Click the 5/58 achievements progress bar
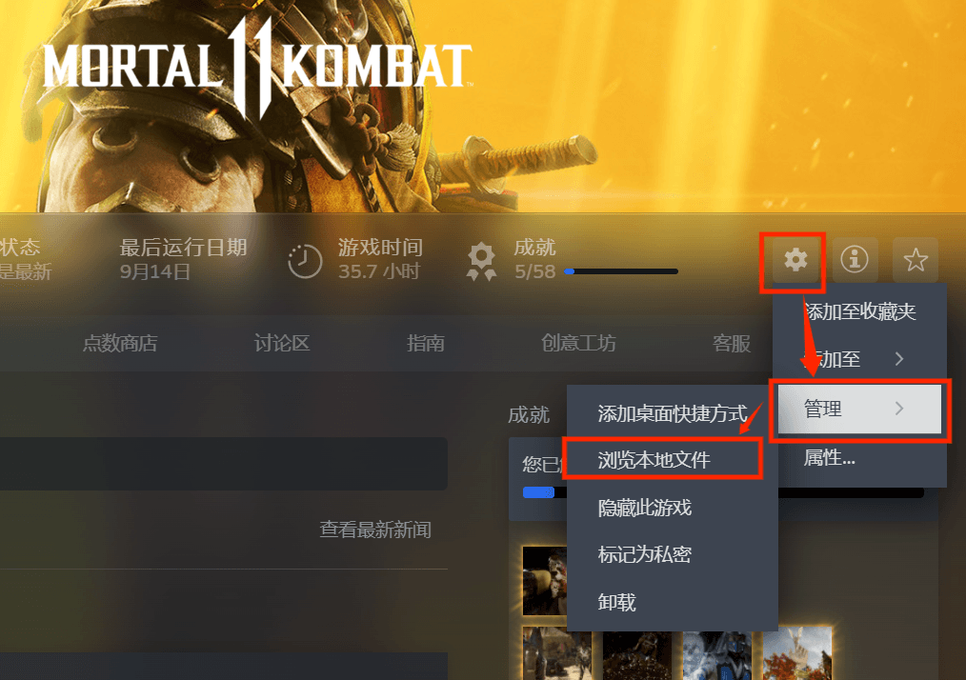The height and width of the screenshot is (680, 966). (621, 271)
